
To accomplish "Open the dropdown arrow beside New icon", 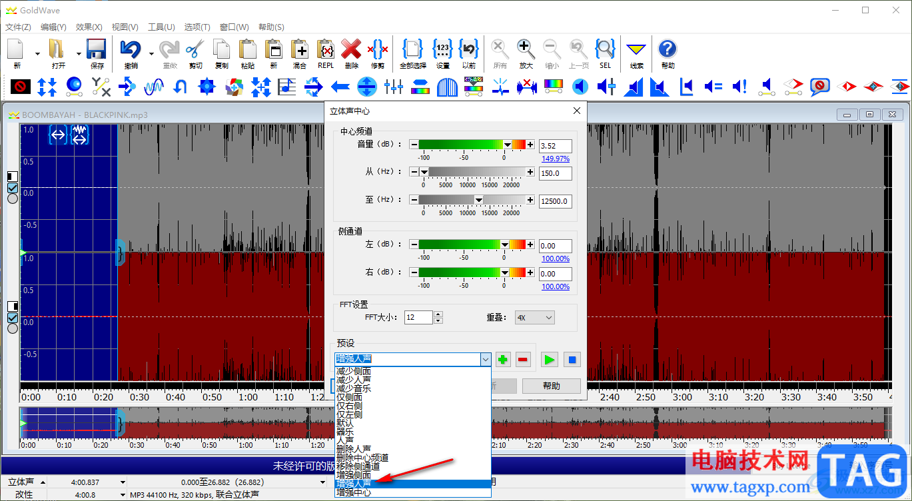I will pos(37,53).
